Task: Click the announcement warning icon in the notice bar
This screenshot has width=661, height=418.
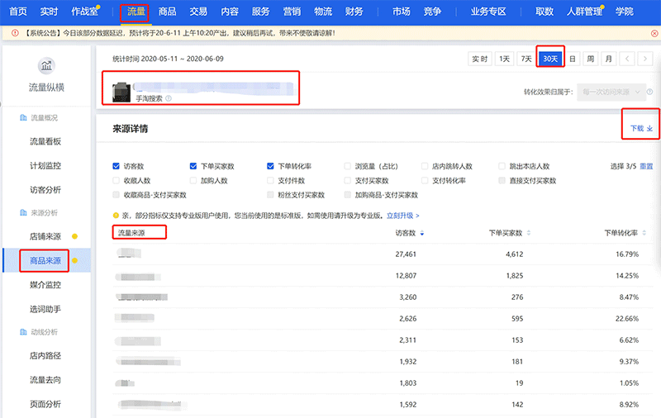Action: 7,33
